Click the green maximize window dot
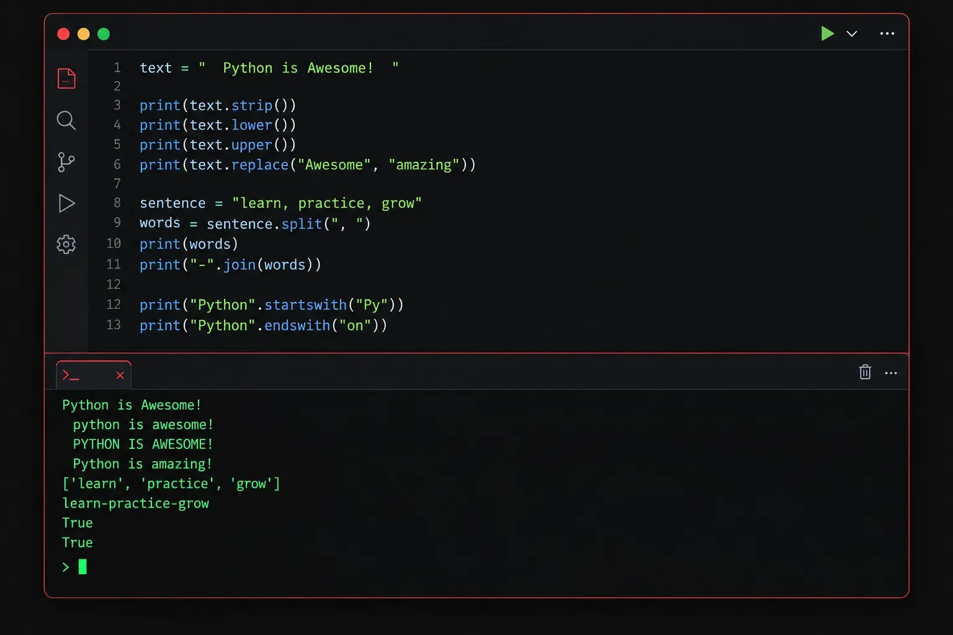 pos(104,34)
